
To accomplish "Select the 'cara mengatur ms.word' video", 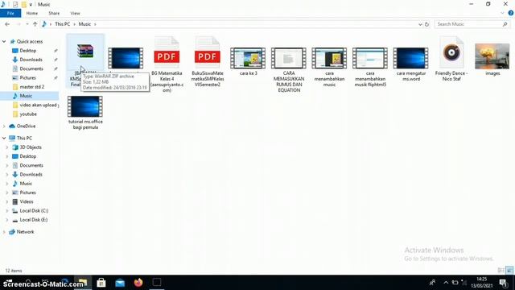I will click(411, 58).
